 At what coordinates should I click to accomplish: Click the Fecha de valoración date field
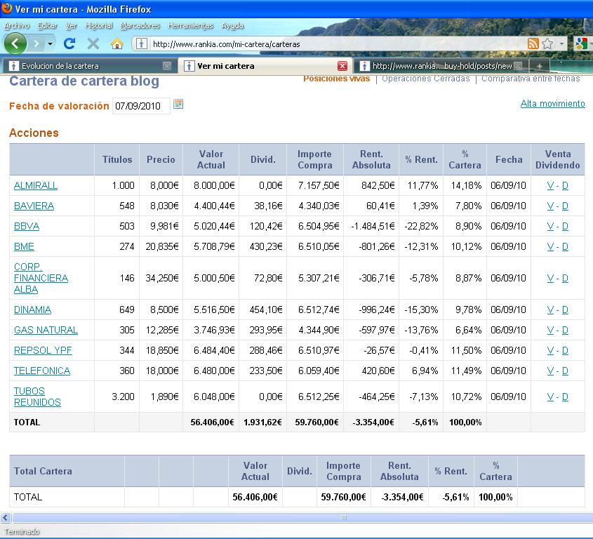[x=140, y=106]
